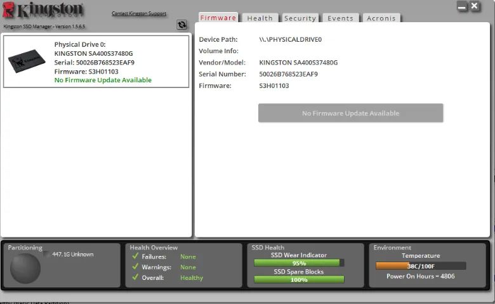
Task: Click the Firmware value S3H01103 in details
Action: tap(274, 85)
